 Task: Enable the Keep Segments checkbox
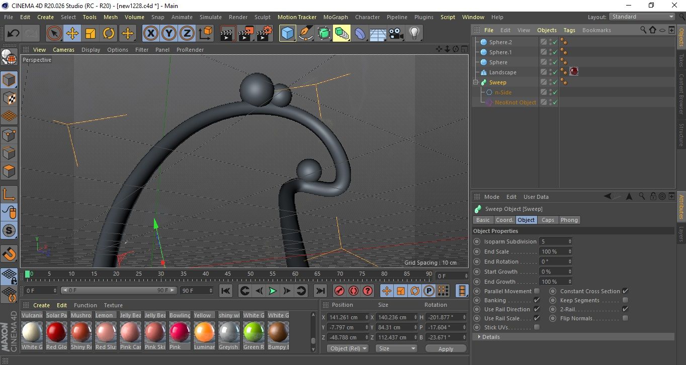pyautogui.click(x=625, y=300)
